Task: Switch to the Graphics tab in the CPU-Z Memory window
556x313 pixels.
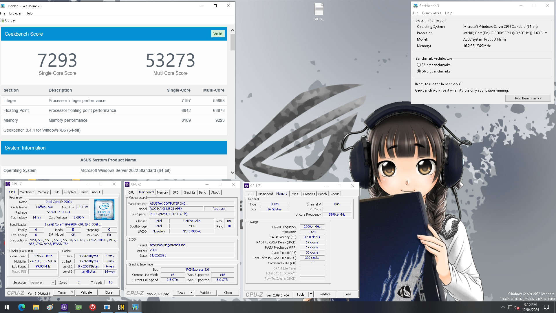Action: (x=309, y=194)
